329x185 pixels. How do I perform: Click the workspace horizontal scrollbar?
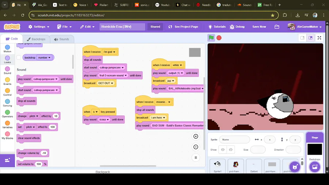[128, 166]
